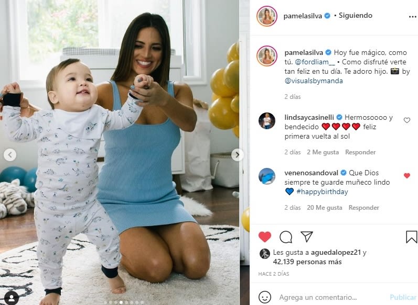Show tagged people icon on the photo
Screen dimensions: 418x305
coord(12,298)
